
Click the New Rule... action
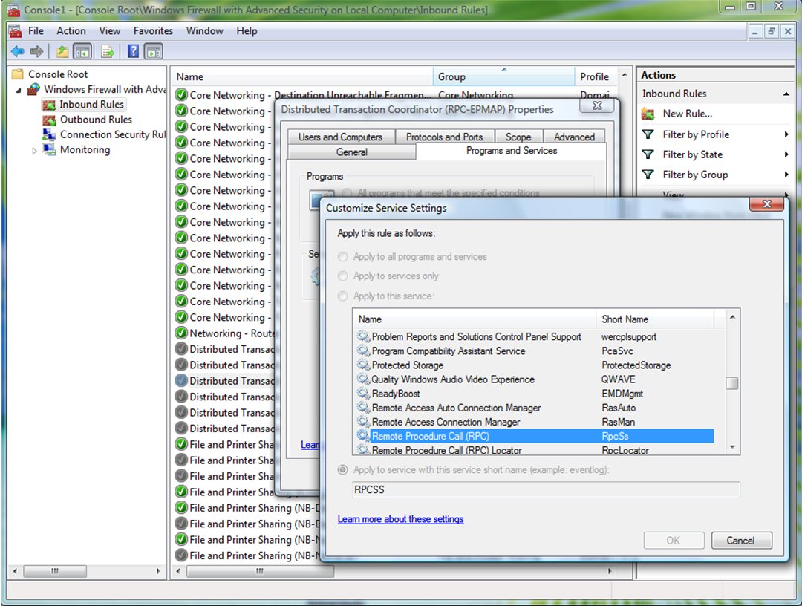688,114
